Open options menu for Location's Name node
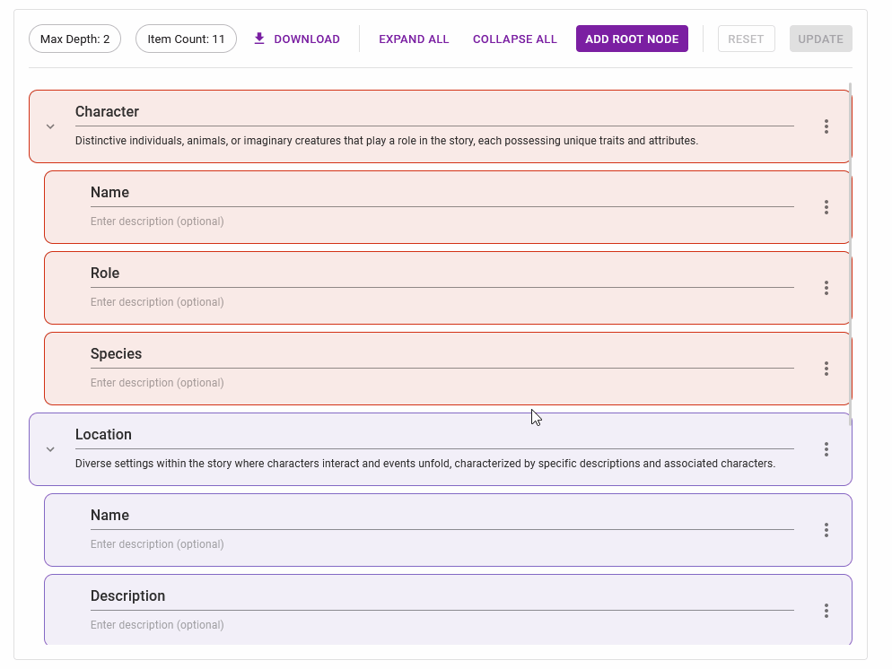Image resolution: width=892 pixels, height=669 pixels. [826, 530]
